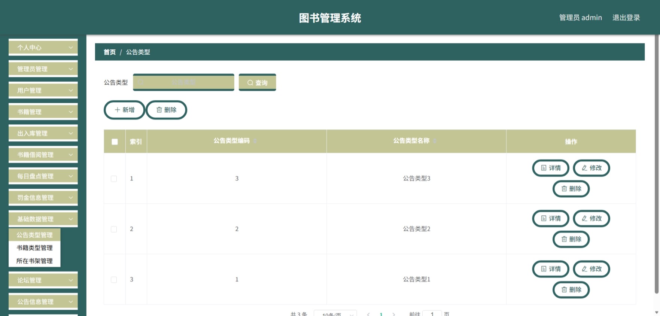
Task: Click code cell 3 in first row
Action: [x=237, y=179]
